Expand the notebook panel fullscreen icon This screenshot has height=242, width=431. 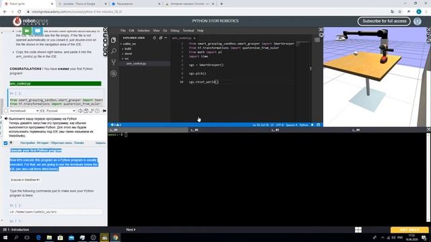pyautogui.click(x=105, y=30)
